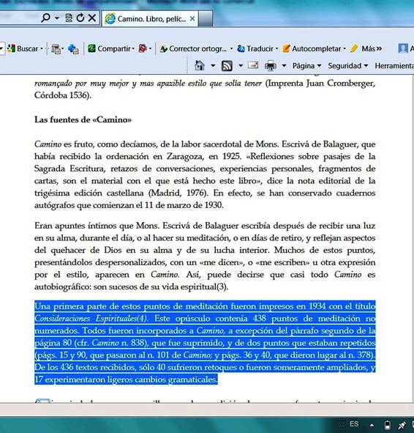Expand the Traducir dropdown arrow
This screenshot has width=414, height=433.
click(x=276, y=49)
